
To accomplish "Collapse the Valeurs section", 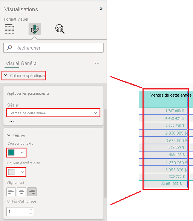I will 9,135.
